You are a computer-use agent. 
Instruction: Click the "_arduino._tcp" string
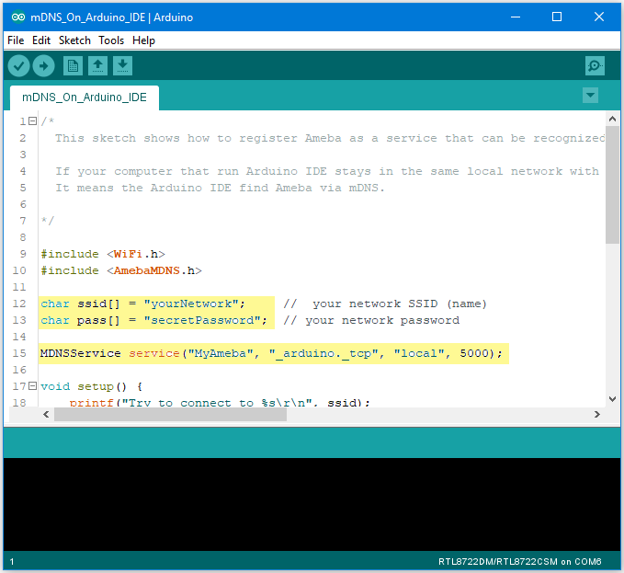323,353
